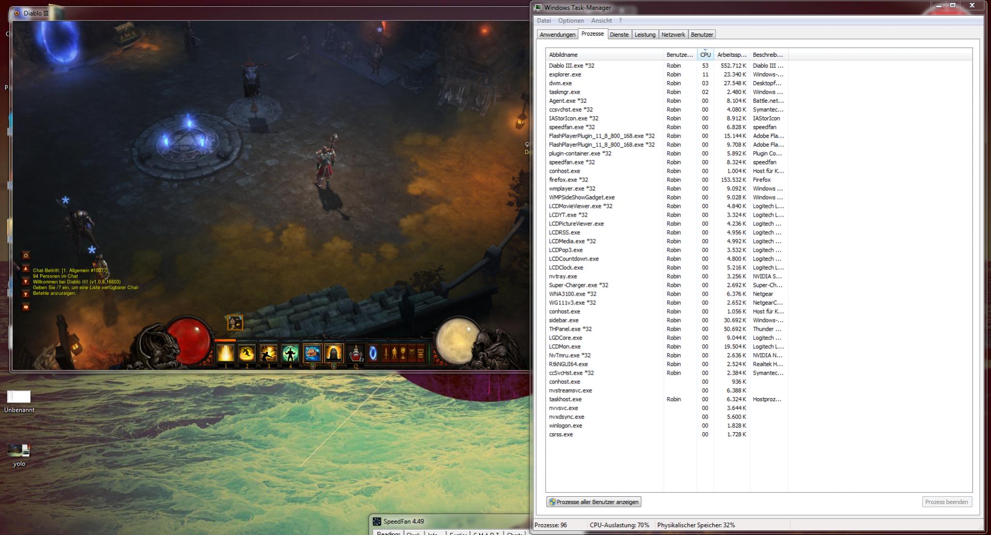Select the 'yolo' desktop icon
This screenshot has width=991, height=535.
tap(19, 455)
